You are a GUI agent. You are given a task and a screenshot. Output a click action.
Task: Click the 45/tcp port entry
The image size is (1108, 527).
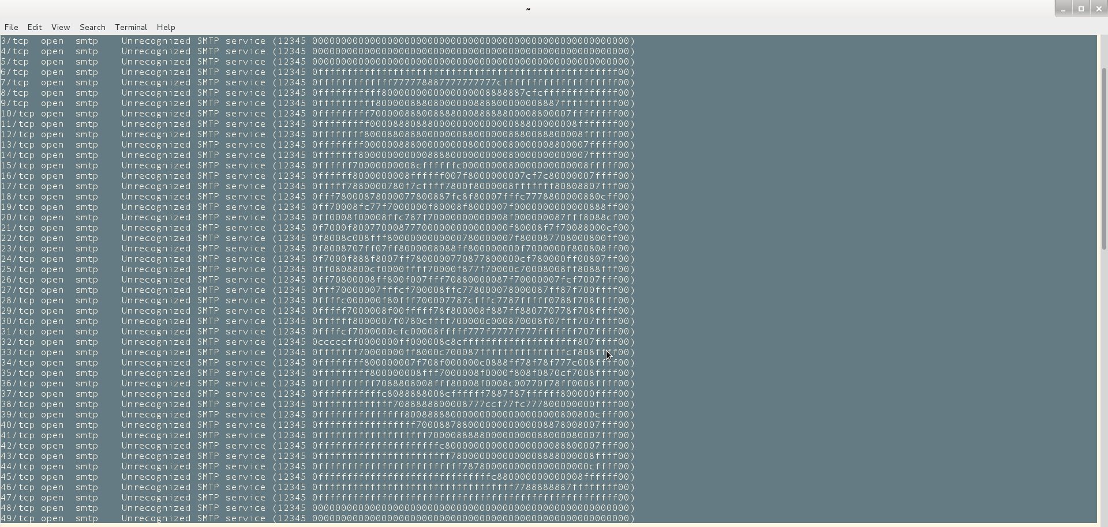(x=17, y=477)
